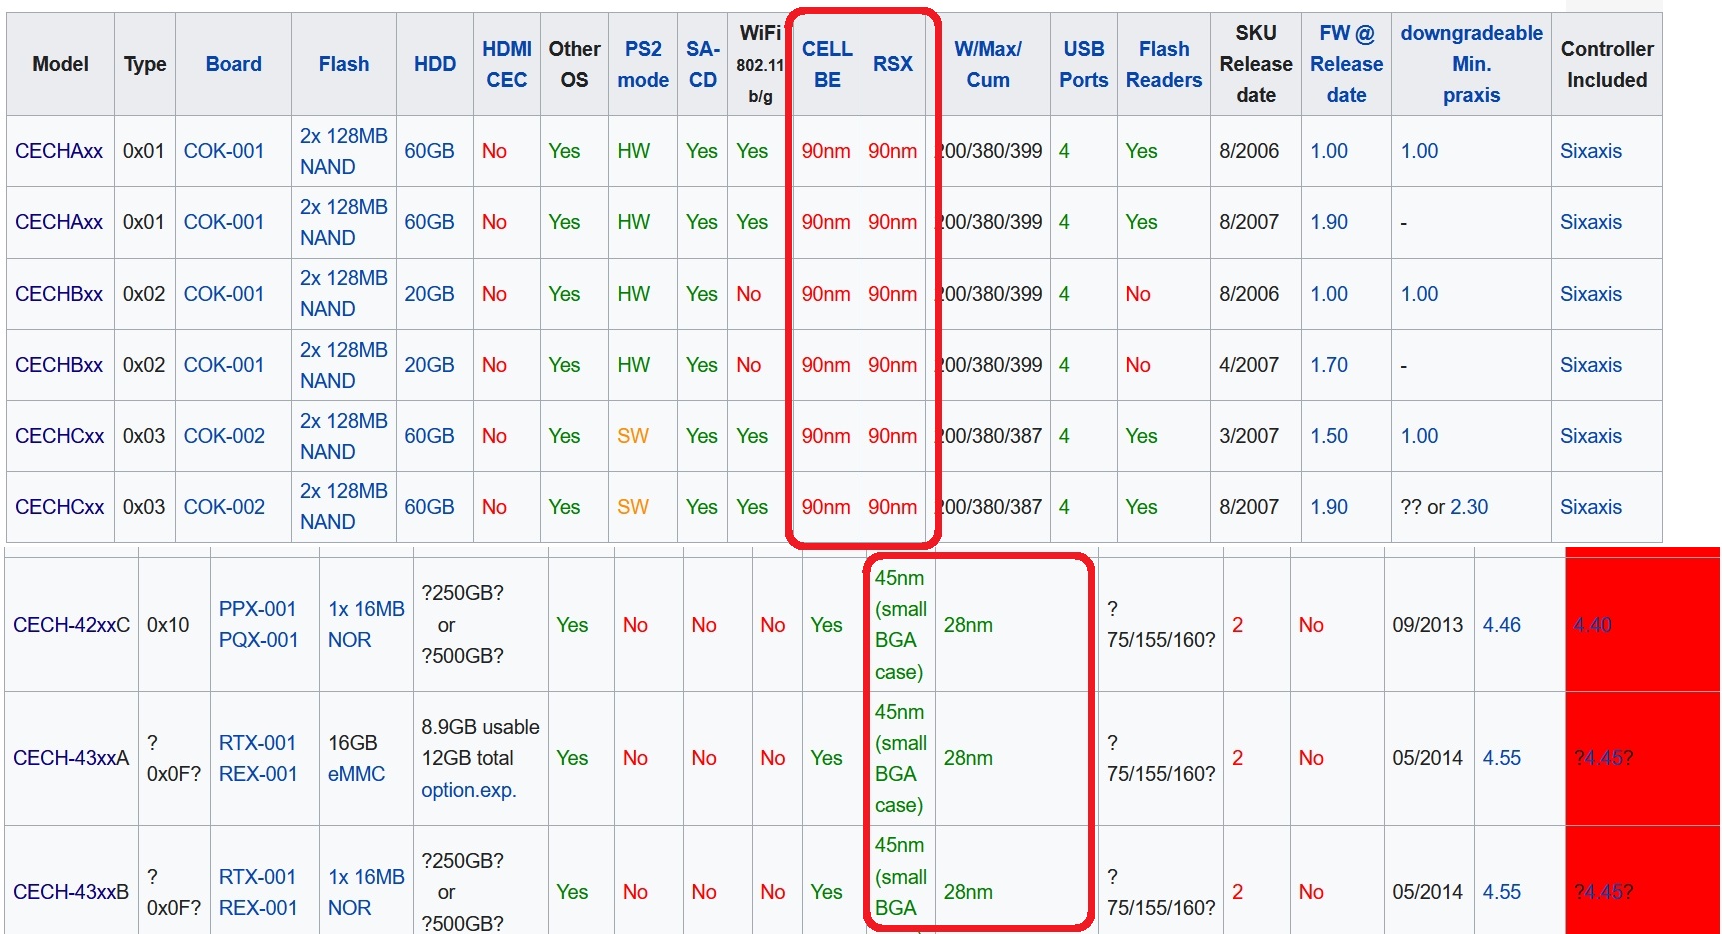The height and width of the screenshot is (934, 1722).
Task: Open the SA-CD header link
Action: point(702,64)
